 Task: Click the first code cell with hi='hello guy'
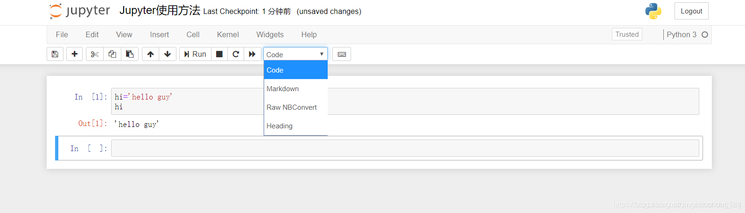(405, 101)
